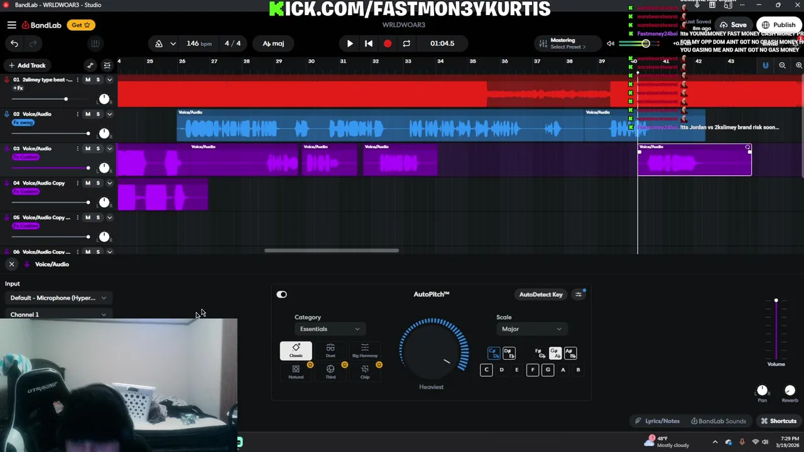Click the + Fx button on track 01
Screen dimensions: 804x452
(18, 88)
